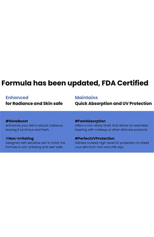
Task: Click 'Delivers trusted, high-level UV protection' text
Action: [112, 143]
